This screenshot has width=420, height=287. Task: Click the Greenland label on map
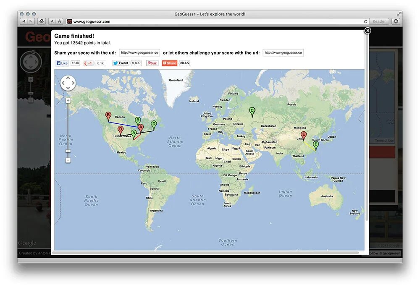[176, 80]
